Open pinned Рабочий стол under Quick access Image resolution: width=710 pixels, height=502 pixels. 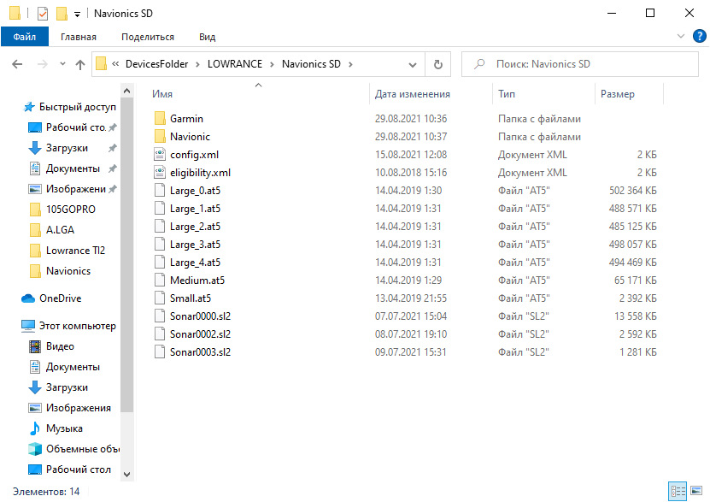(x=76, y=127)
